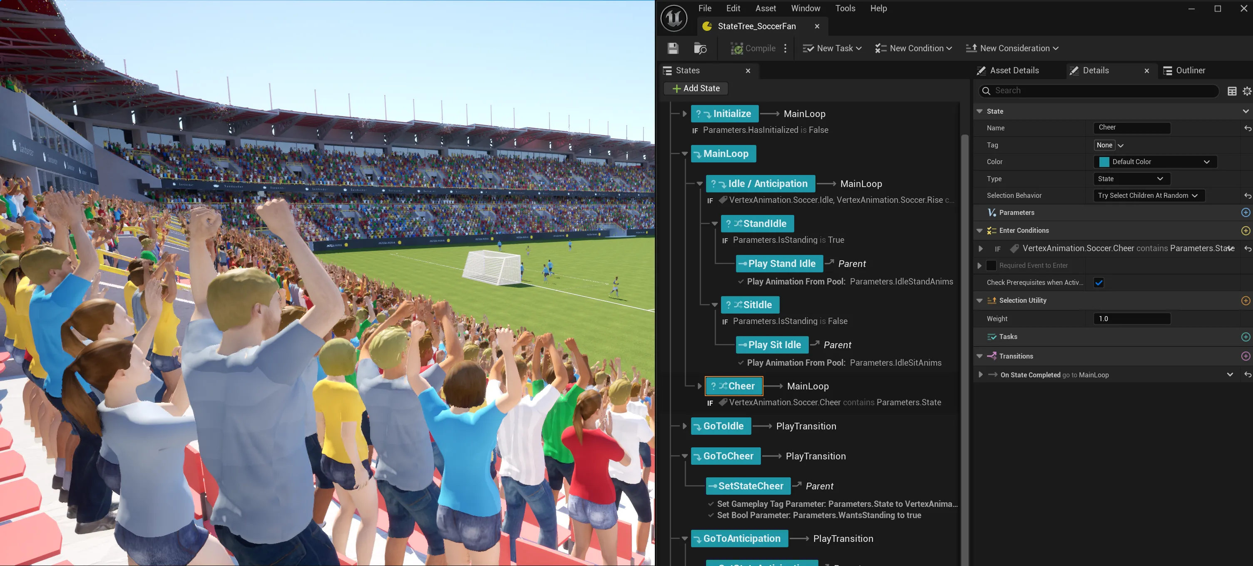Image resolution: width=1253 pixels, height=566 pixels.
Task: Open the Edit menu
Action: [x=733, y=8]
